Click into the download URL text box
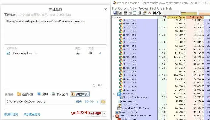Image resolution: width=210 pixels, height=120 pixels. [55, 31]
